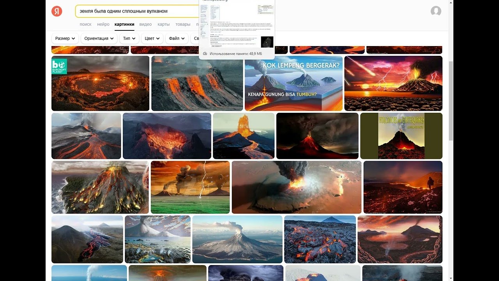Open the grey ash volcano with lava rivers image

(86, 136)
